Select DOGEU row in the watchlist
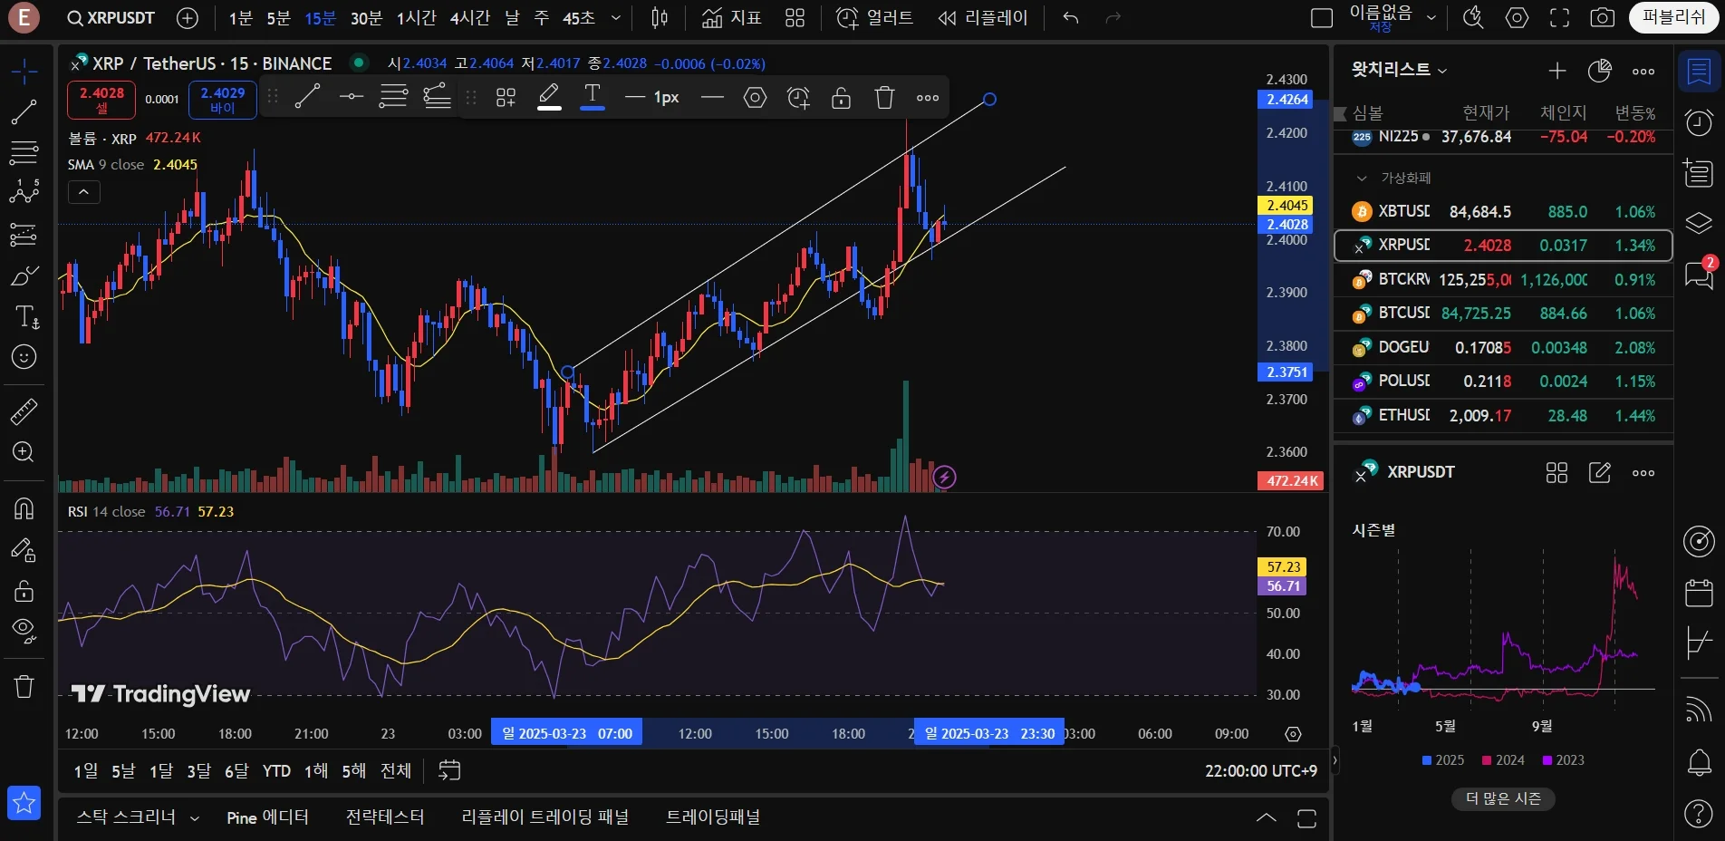Viewport: 1725px width, 841px height. coord(1503,348)
